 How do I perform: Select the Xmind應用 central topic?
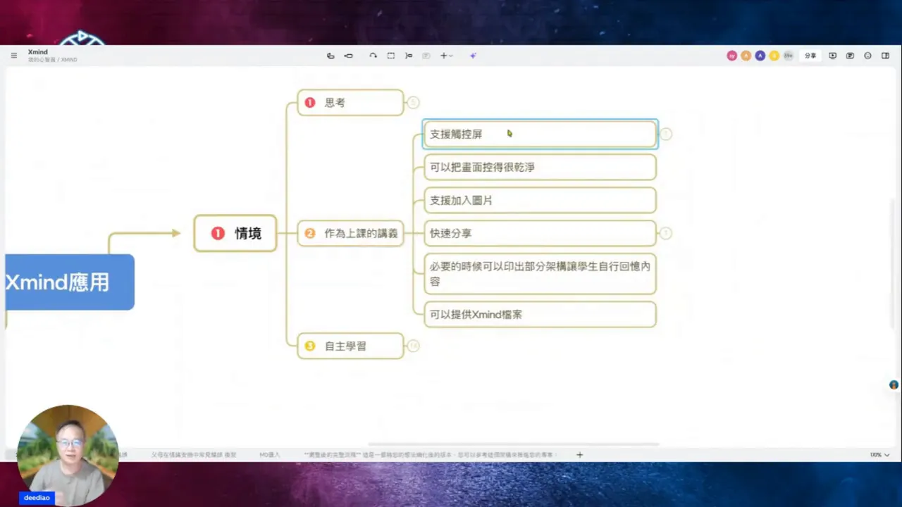coord(69,282)
